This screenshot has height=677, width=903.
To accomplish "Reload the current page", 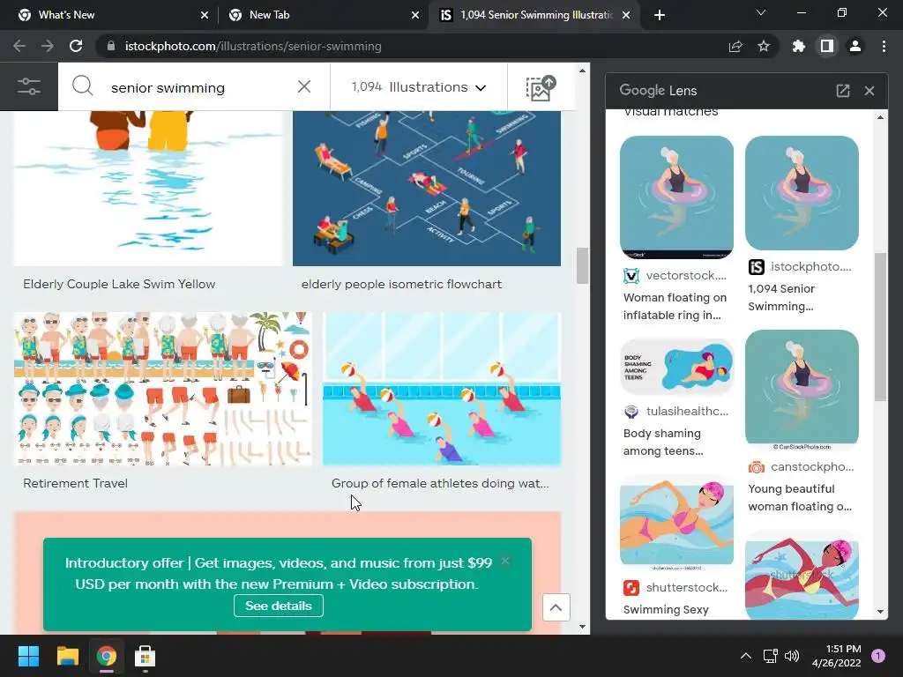I will [76, 46].
